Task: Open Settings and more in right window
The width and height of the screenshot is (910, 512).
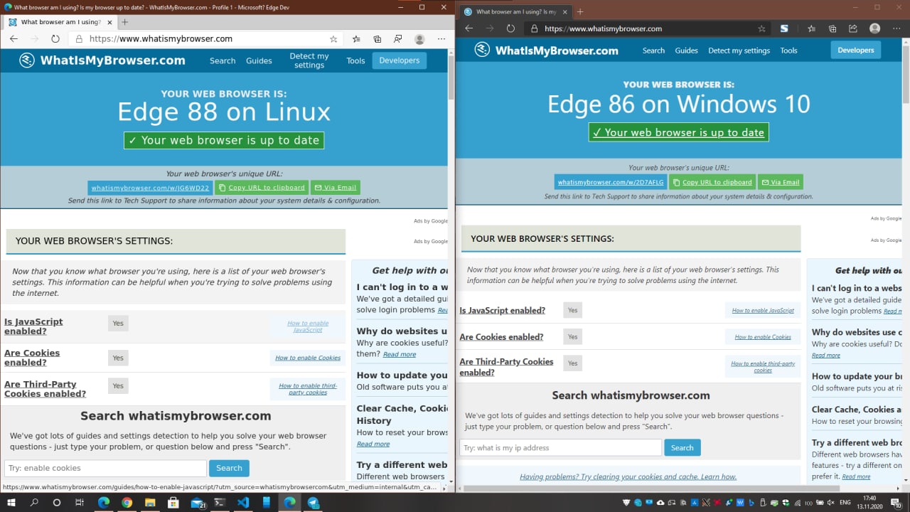Action: 897,28
